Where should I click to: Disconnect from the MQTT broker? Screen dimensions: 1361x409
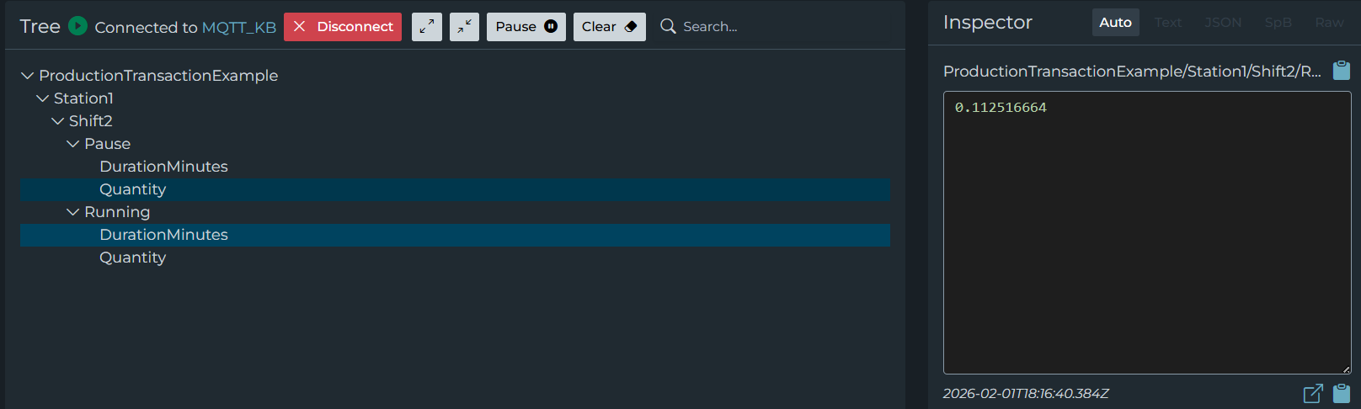tap(343, 27)
